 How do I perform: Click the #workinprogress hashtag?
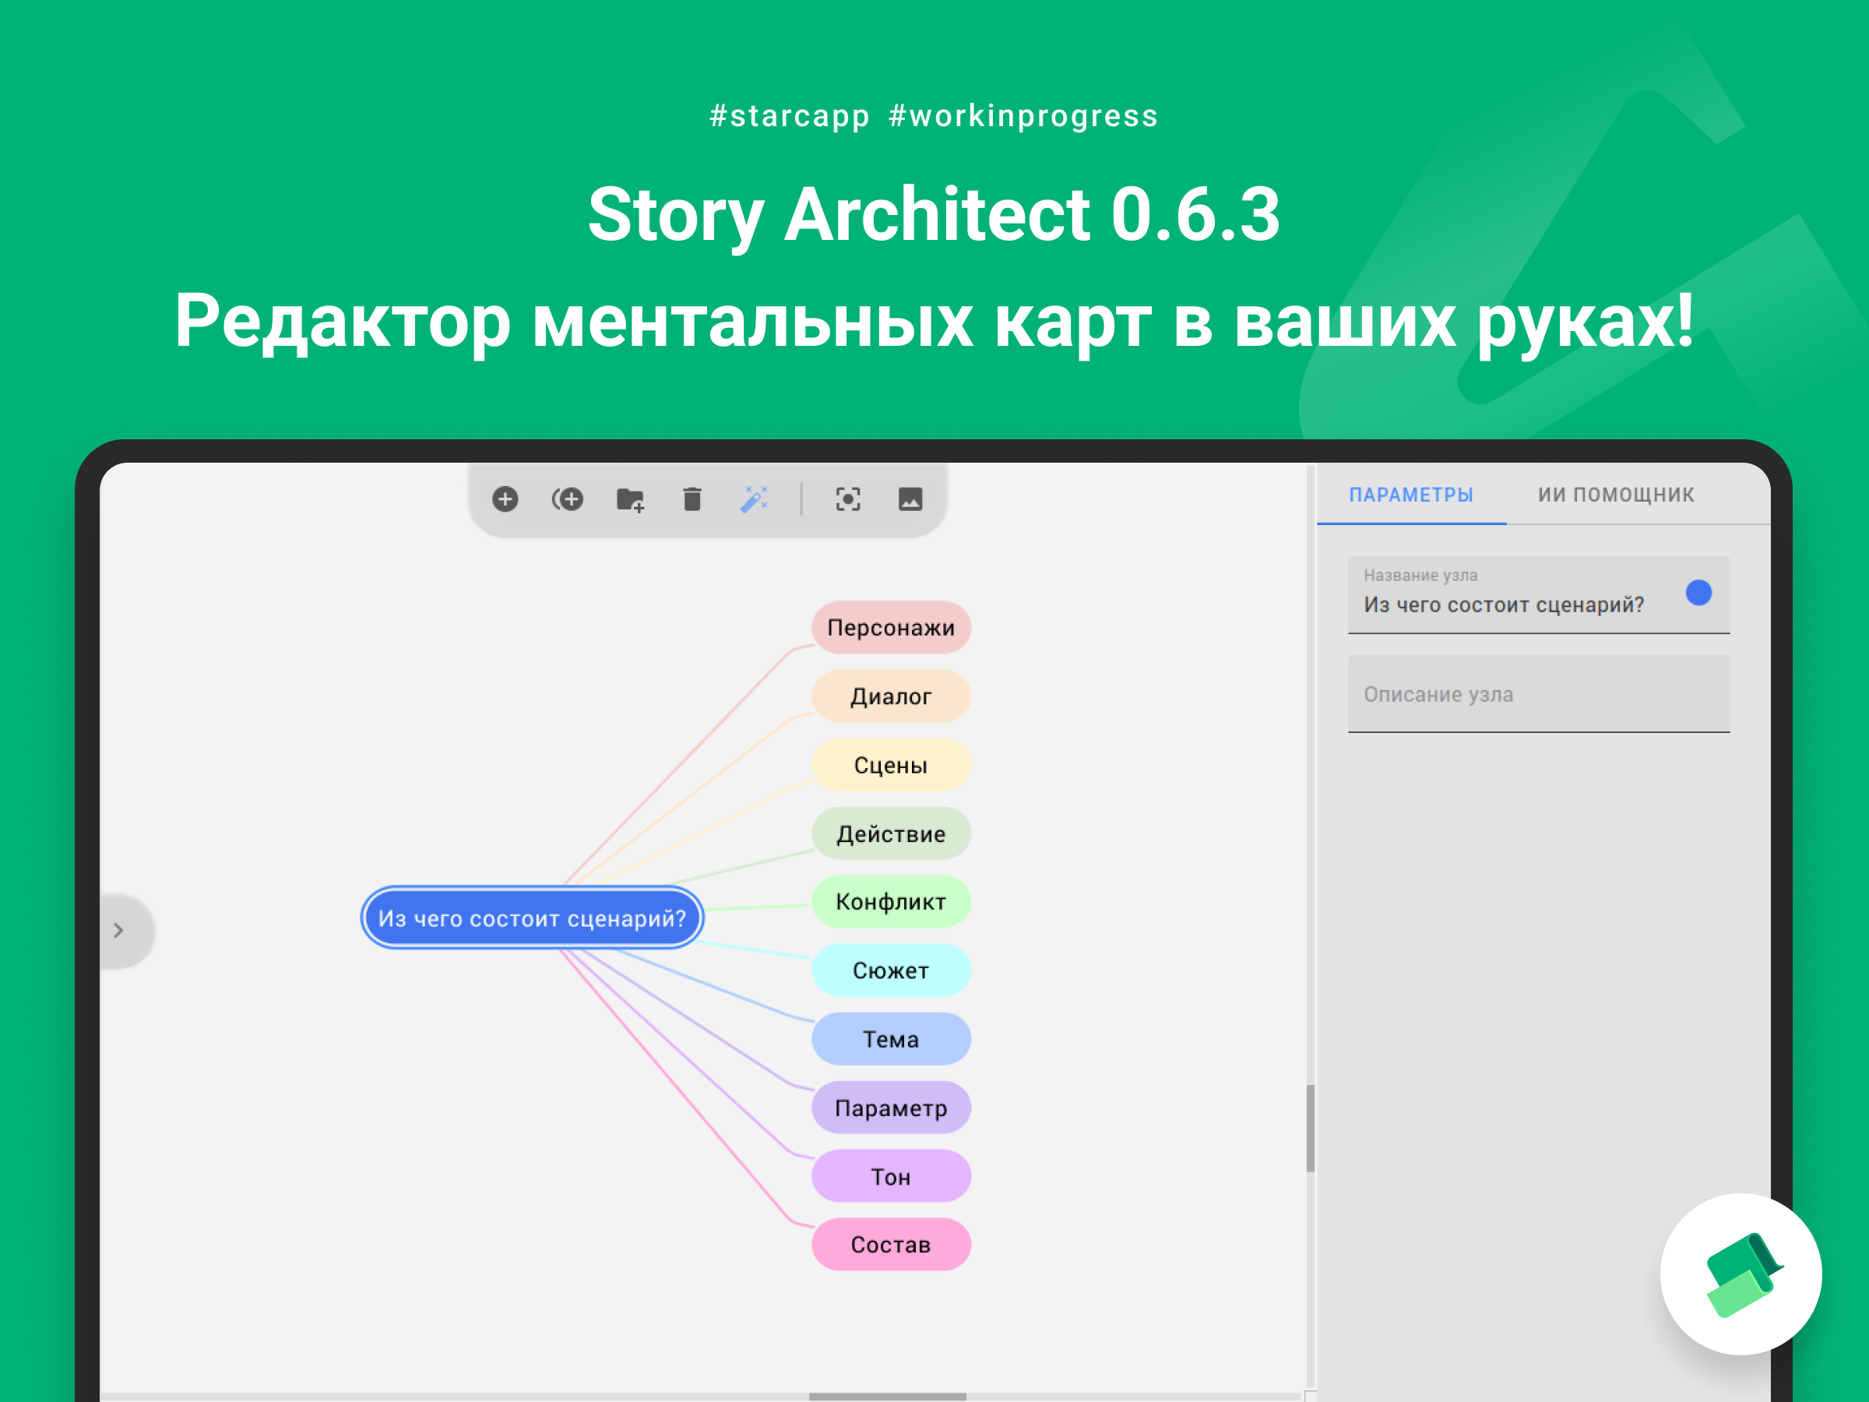point(1023,116)
